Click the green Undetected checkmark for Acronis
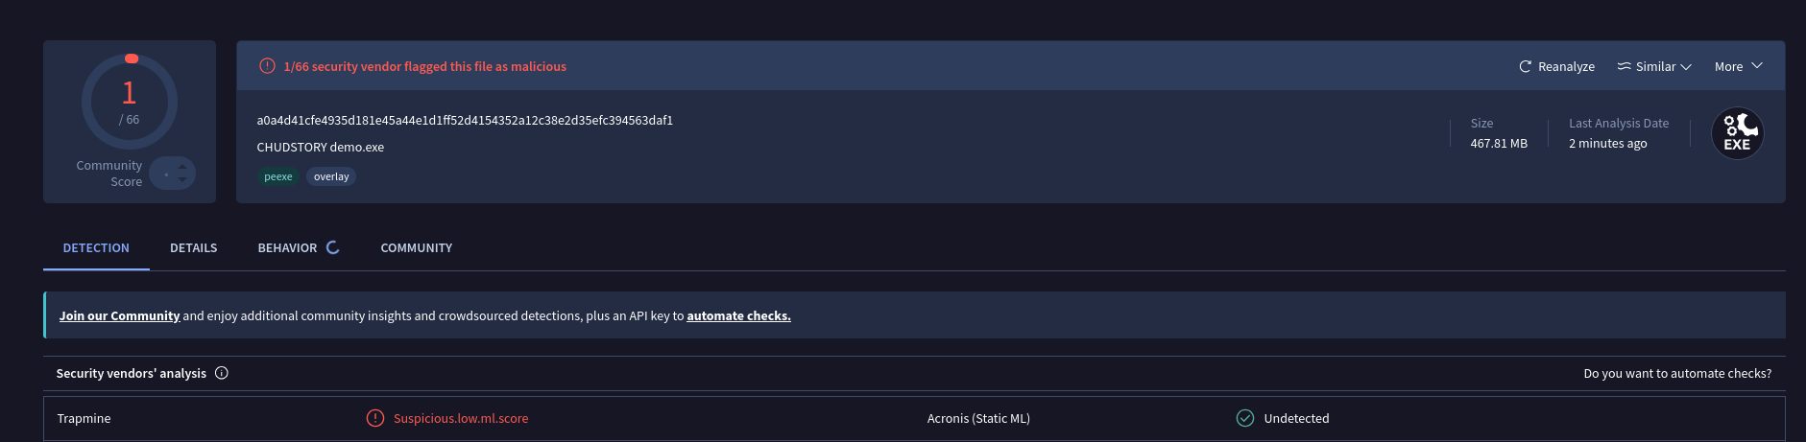The width and height of the screenshot is (1806, 442). (x=1245, y=418)
